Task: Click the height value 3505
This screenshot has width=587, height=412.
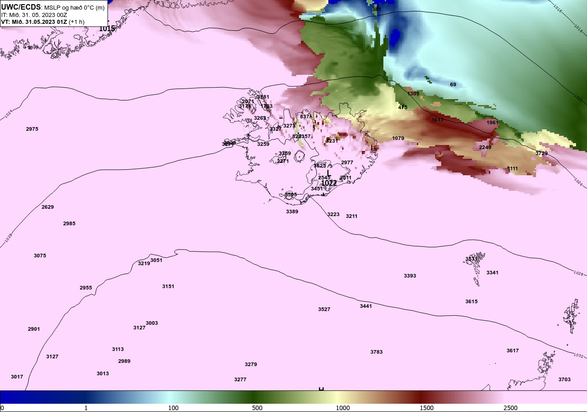Action: 291,195
